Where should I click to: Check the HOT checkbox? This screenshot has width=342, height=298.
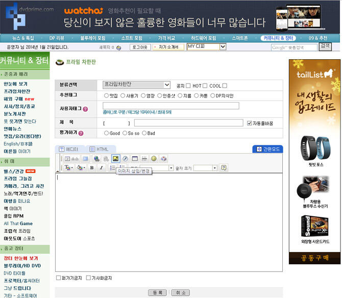(205, 86)
